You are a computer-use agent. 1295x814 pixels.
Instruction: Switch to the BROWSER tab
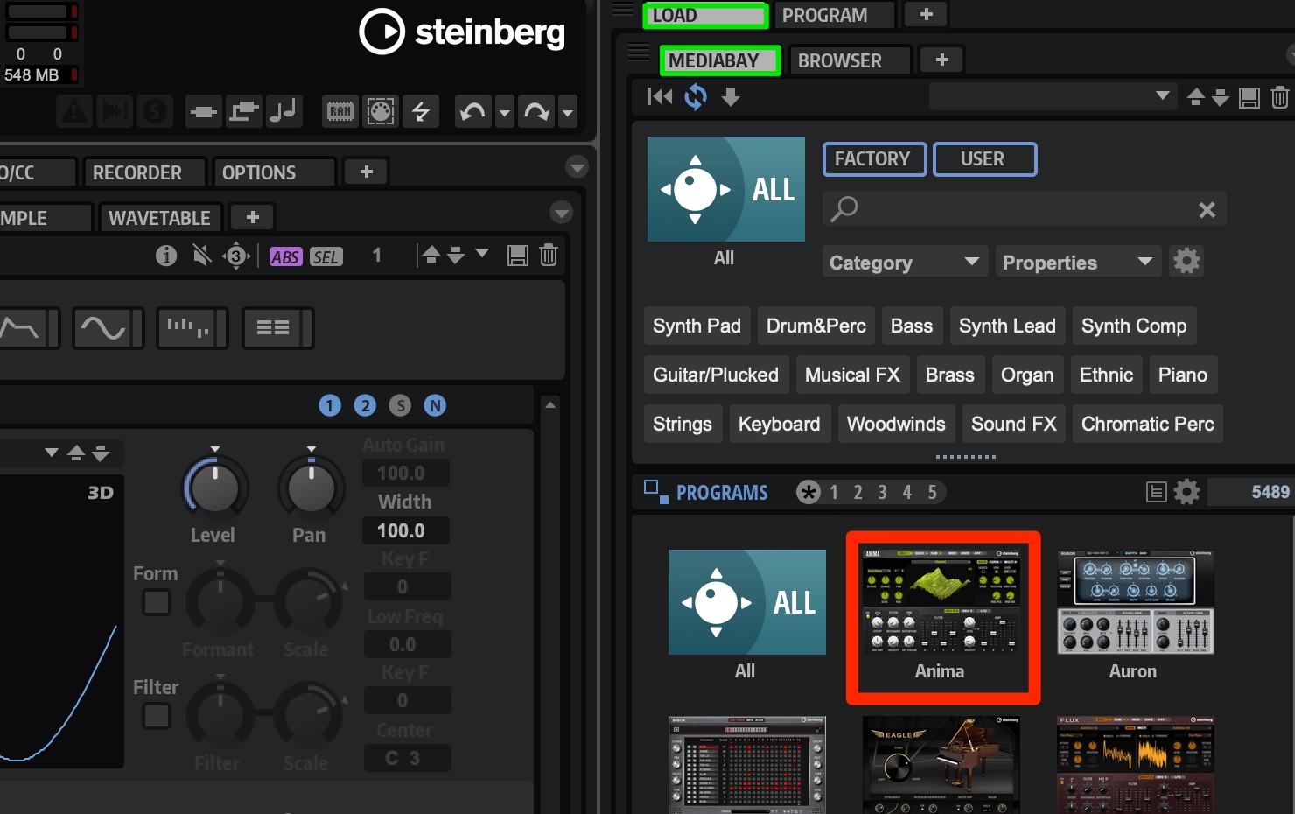(850, 60)
